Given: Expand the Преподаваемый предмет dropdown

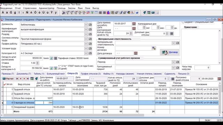Looking at the screenshot, I should pos(174,68).
